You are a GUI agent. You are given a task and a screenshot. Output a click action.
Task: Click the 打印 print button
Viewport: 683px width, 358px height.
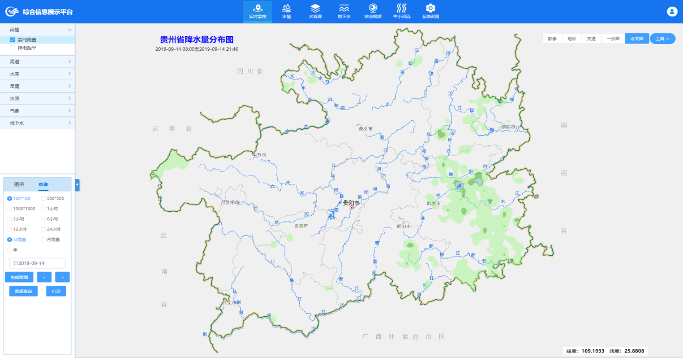pyautogui.click(x=56, y=291)
